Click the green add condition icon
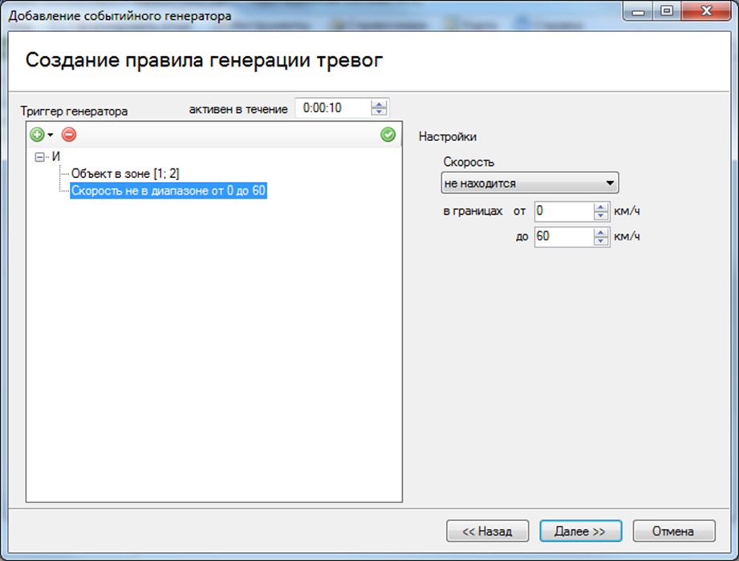Viewport: 739px width, 561px height. click(36, 135)
